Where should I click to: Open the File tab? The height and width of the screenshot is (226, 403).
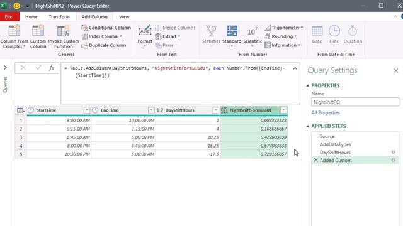(8, 17)
